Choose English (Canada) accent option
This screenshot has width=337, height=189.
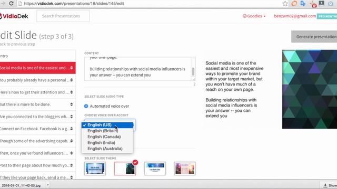pyautogui.click(x=107, y=136)
